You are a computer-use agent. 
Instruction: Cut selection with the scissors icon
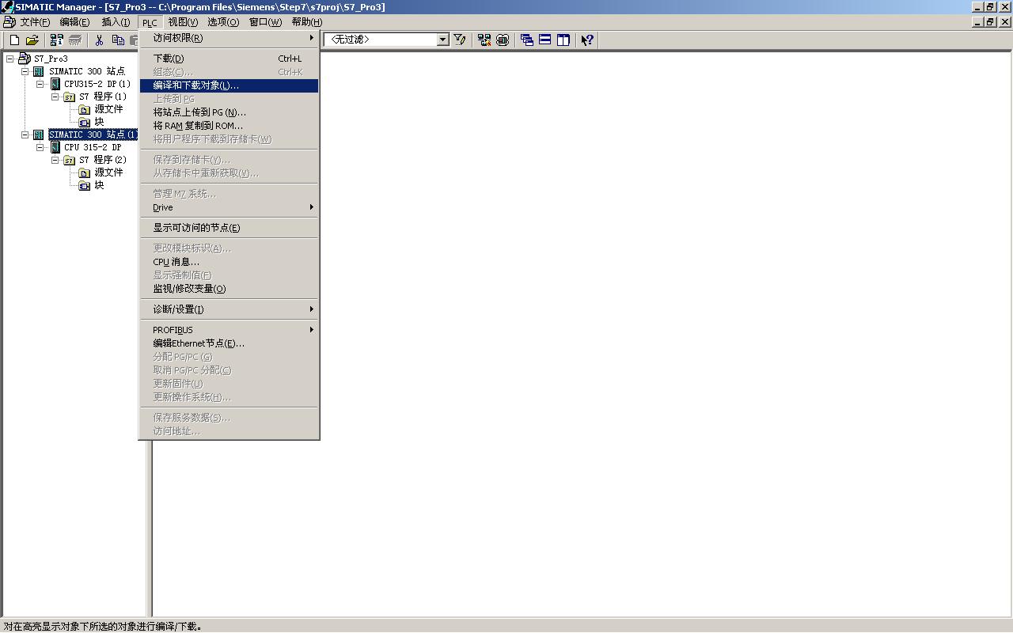(100, 40)
